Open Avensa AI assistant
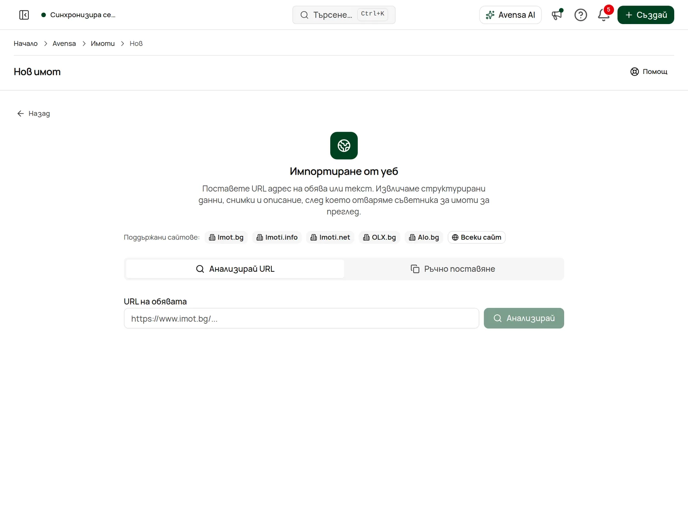The image size is (688, 516). click(510, 15)
